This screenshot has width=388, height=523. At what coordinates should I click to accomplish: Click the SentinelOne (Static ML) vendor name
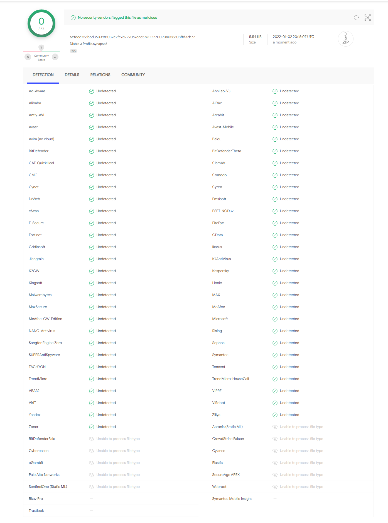(48, 487)
